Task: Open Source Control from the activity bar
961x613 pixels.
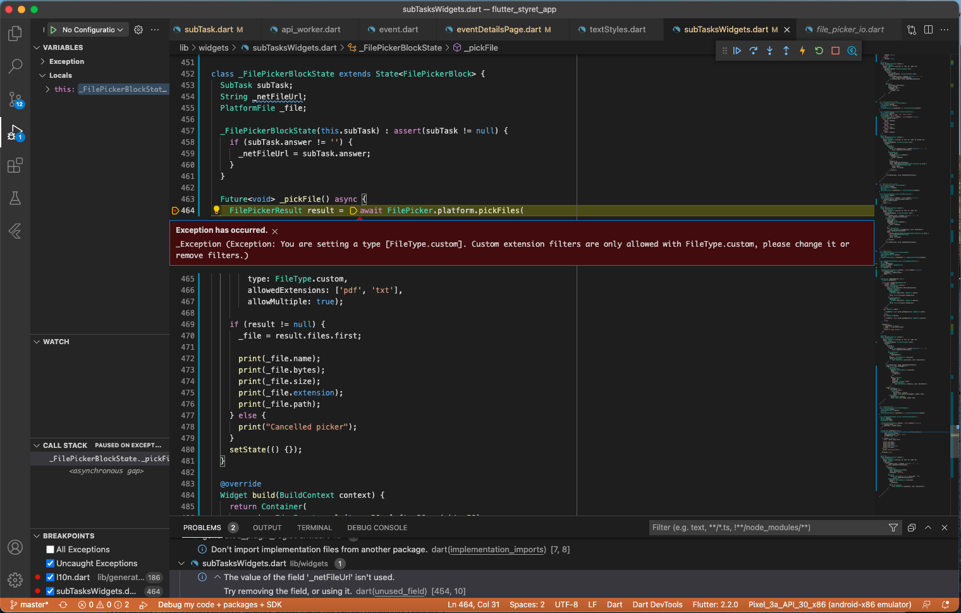Action: pyautogui.click(x=15, y=101)
